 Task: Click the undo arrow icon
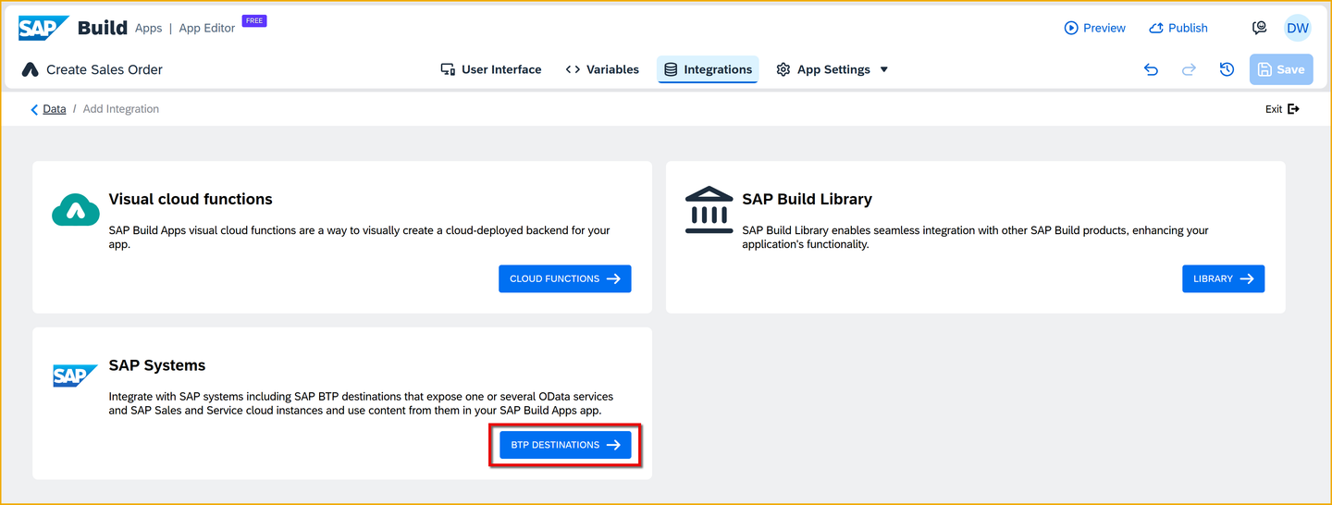pyautogui.click(x=1151, y=69)
